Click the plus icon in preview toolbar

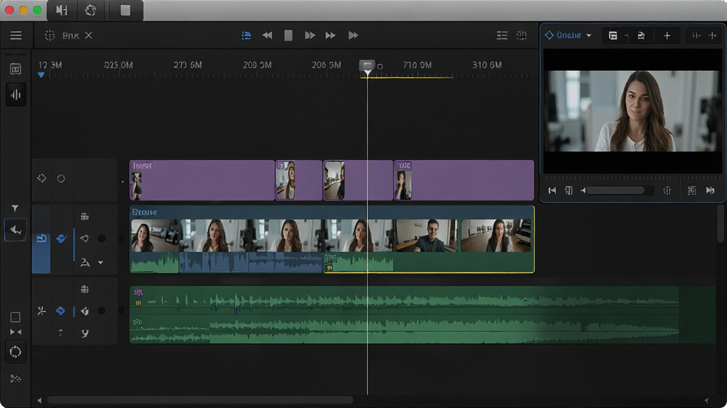click(x=667, y=35)
